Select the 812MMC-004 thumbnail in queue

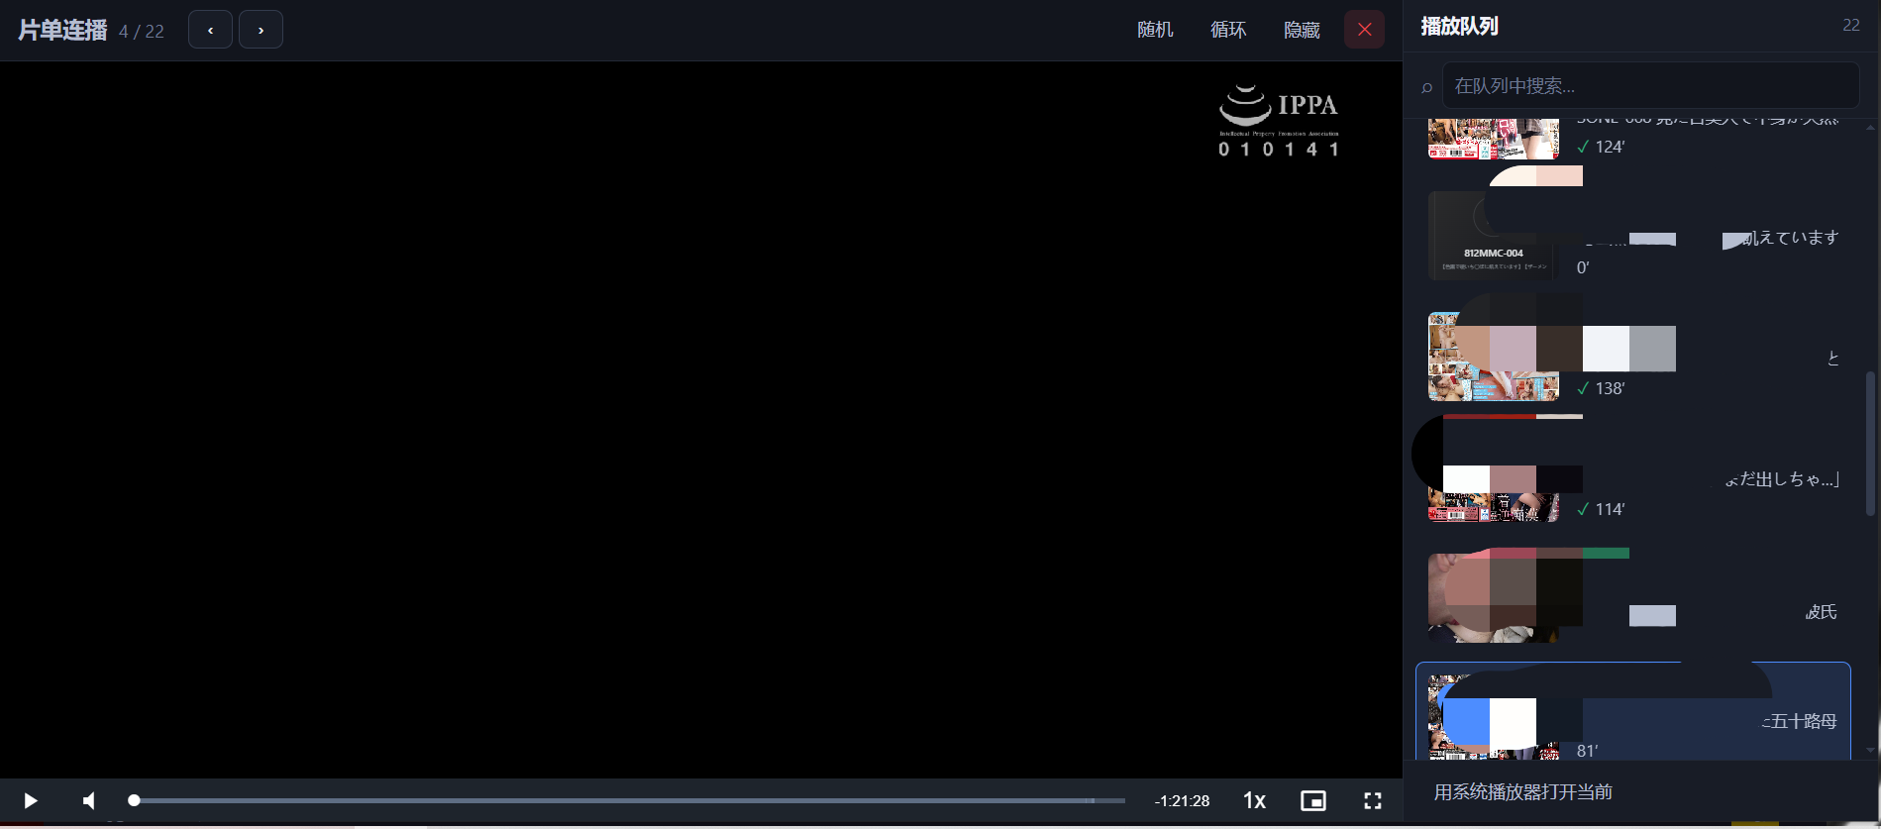[x=1494, y=236]
